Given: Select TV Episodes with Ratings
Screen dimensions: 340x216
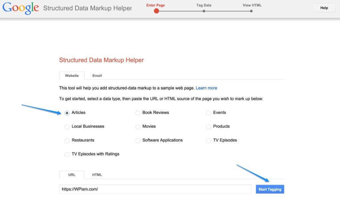Looking at the screenshot, I should coord(67,154).
